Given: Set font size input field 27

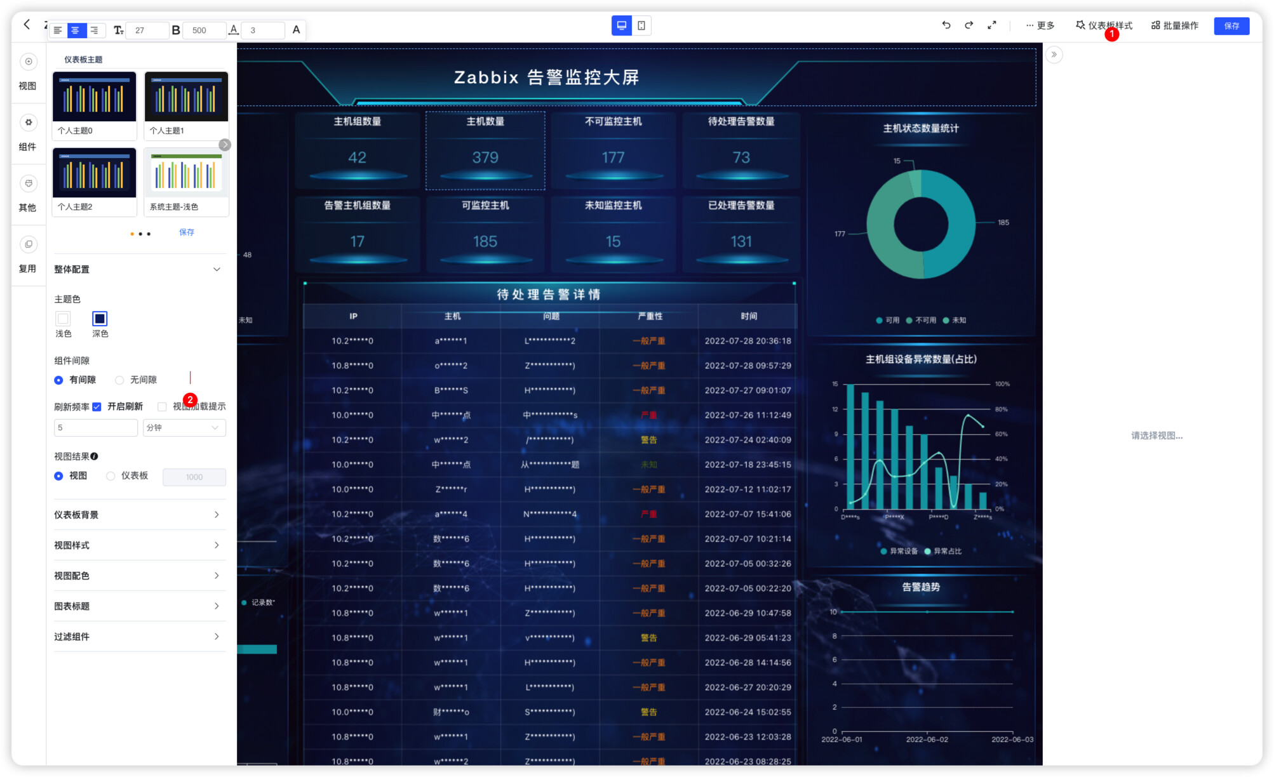Looking at the screenshot, I should (x=147, y=30).
